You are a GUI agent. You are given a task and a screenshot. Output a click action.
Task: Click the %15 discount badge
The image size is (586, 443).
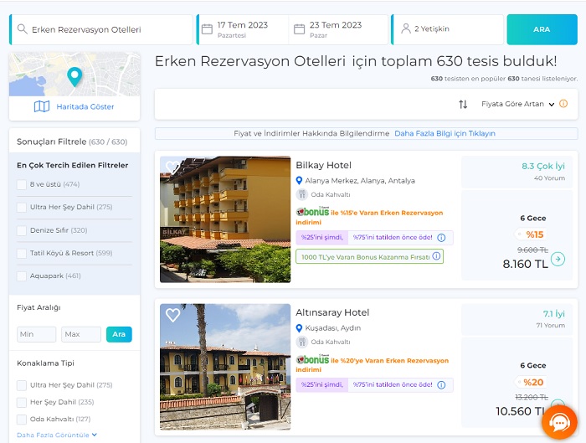tap(531, 234)
